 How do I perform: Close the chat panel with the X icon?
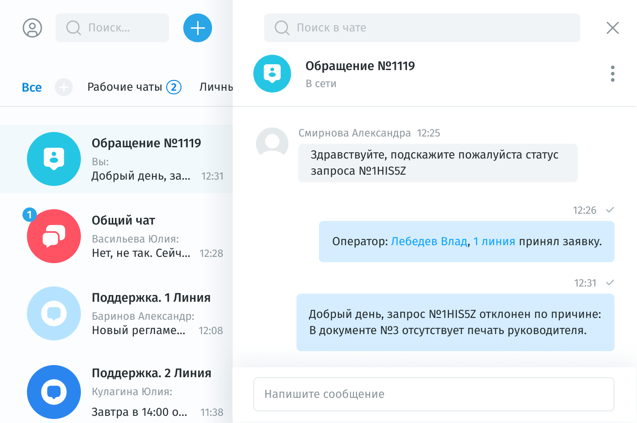[613, 28]
